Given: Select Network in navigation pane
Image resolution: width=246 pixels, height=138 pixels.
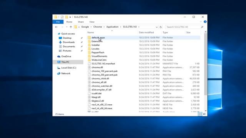Looking at the screenshot, I should click(66, 73).
